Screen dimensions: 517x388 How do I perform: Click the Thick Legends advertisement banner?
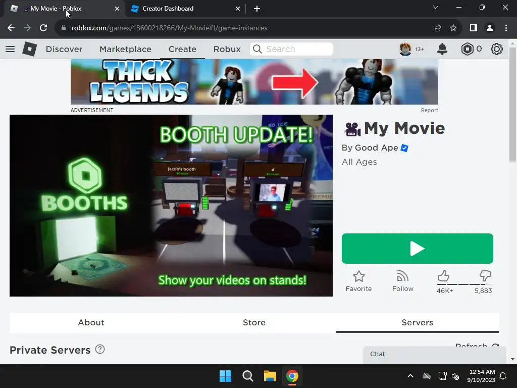coord(254,82)
